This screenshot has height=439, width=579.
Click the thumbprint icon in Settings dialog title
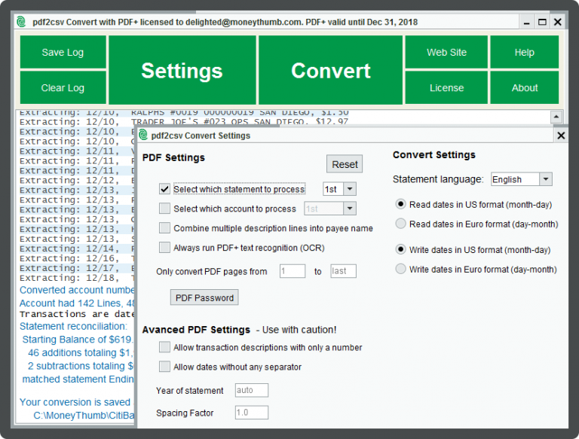click(x=143, y=136)
